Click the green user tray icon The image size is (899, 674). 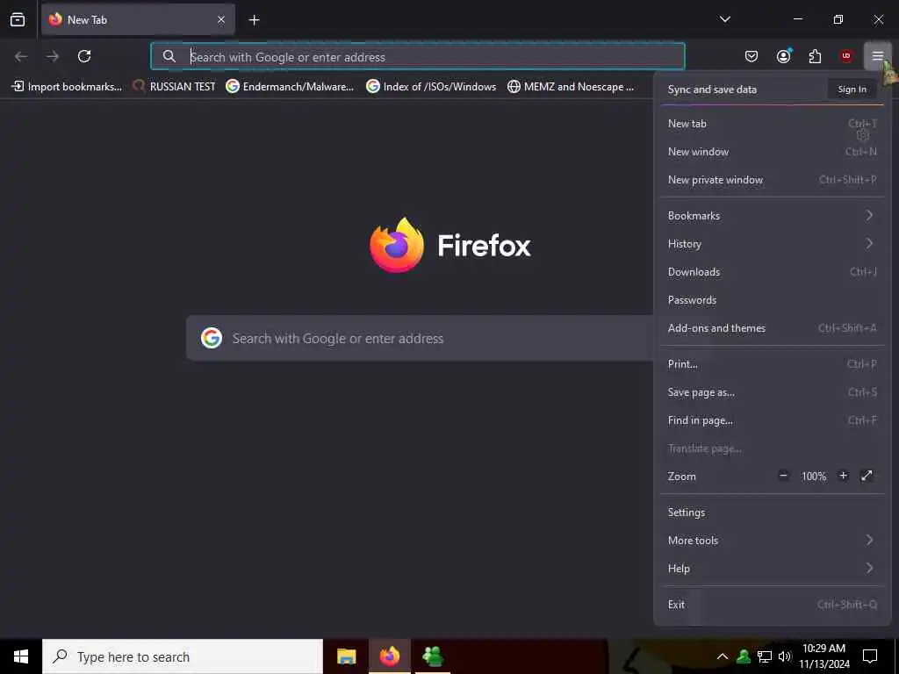tap(744, 656)
